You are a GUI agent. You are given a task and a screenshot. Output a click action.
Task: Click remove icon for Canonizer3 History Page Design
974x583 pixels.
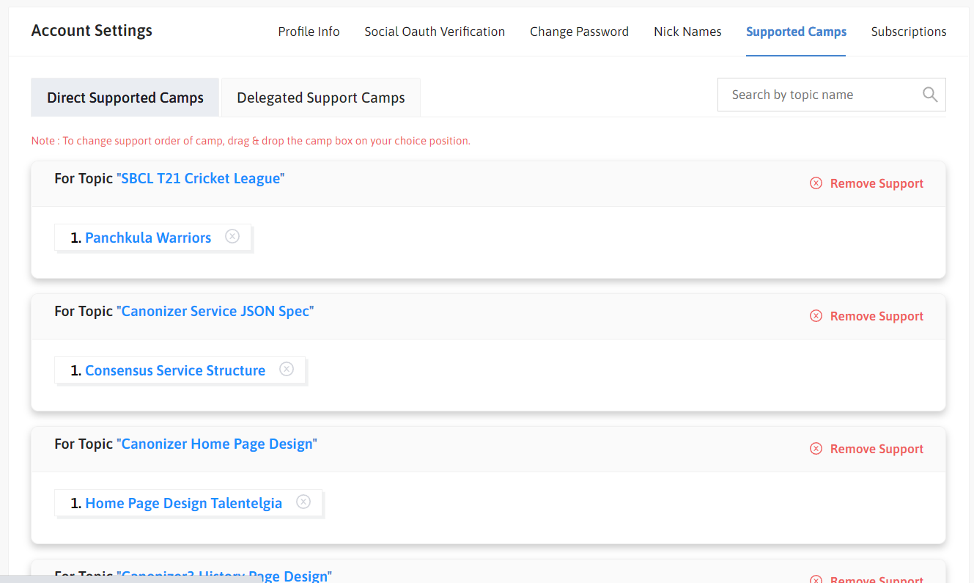(x=816, y=579)
